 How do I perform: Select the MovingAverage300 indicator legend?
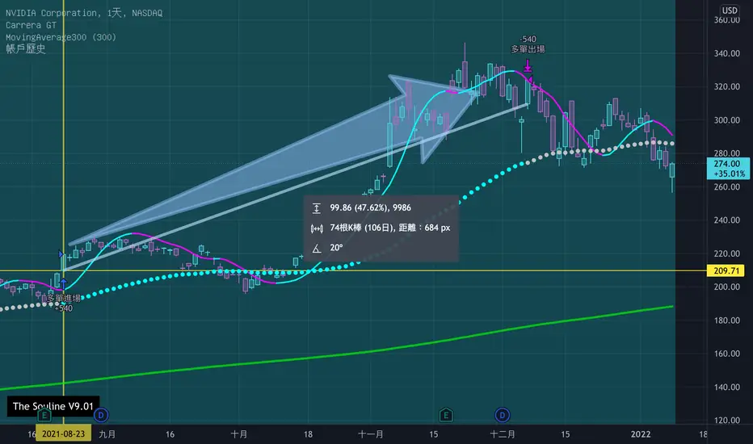click(x=61, y=37)
